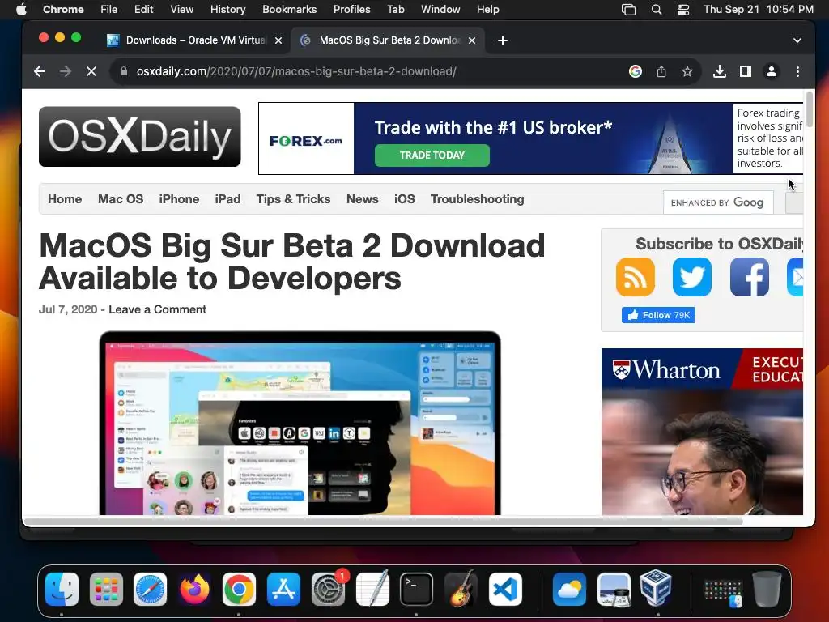Viewport: 829px width, 622px height.
Task: Click the Big Sur MacBook article image
Action: (300, 423)
